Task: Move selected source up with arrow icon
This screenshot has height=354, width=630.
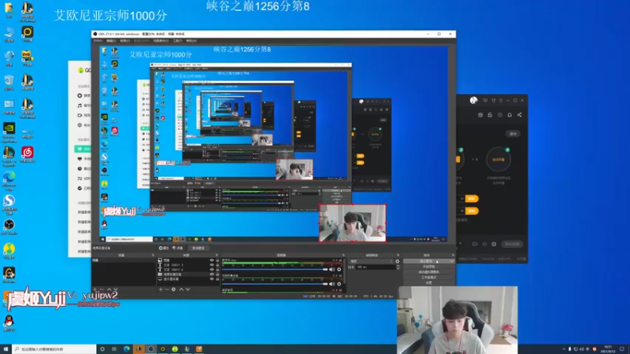Action: [x=181, y=289]
